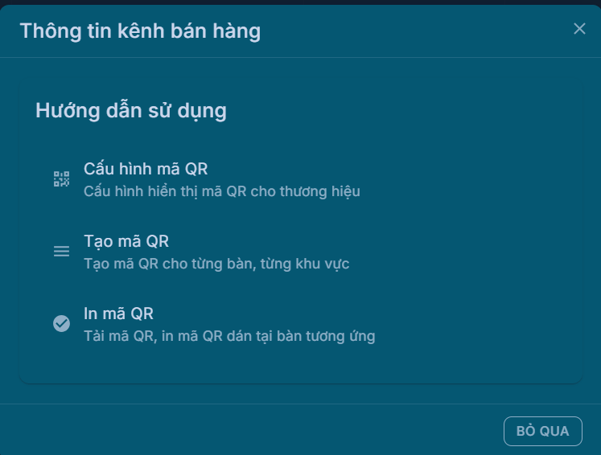The height and width of the screenshot is (455, 601).
Task: Click the dialog title Thông tin kênh bán hàng
Action: 140,31
